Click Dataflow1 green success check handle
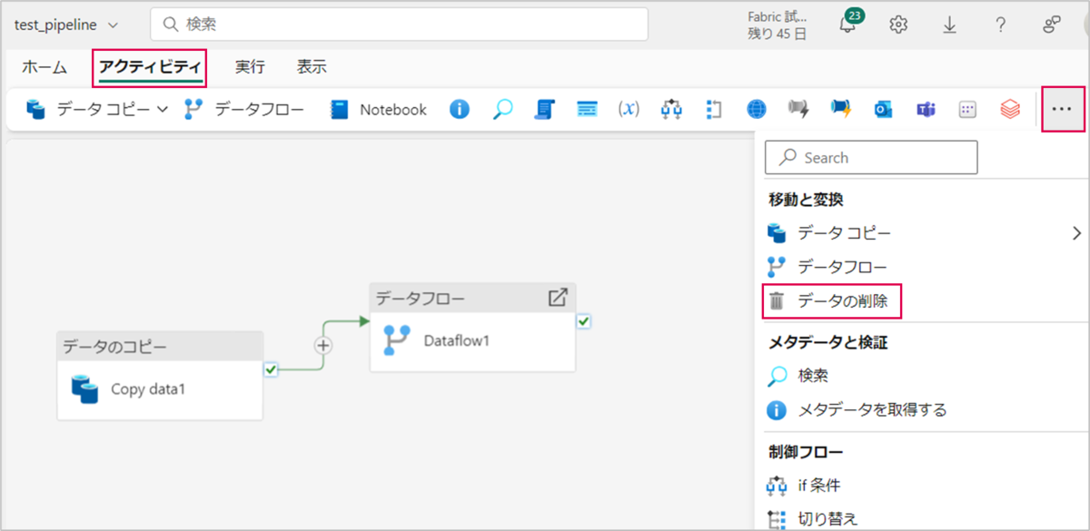The image size is (1090, 531). [x=583, y=320]
